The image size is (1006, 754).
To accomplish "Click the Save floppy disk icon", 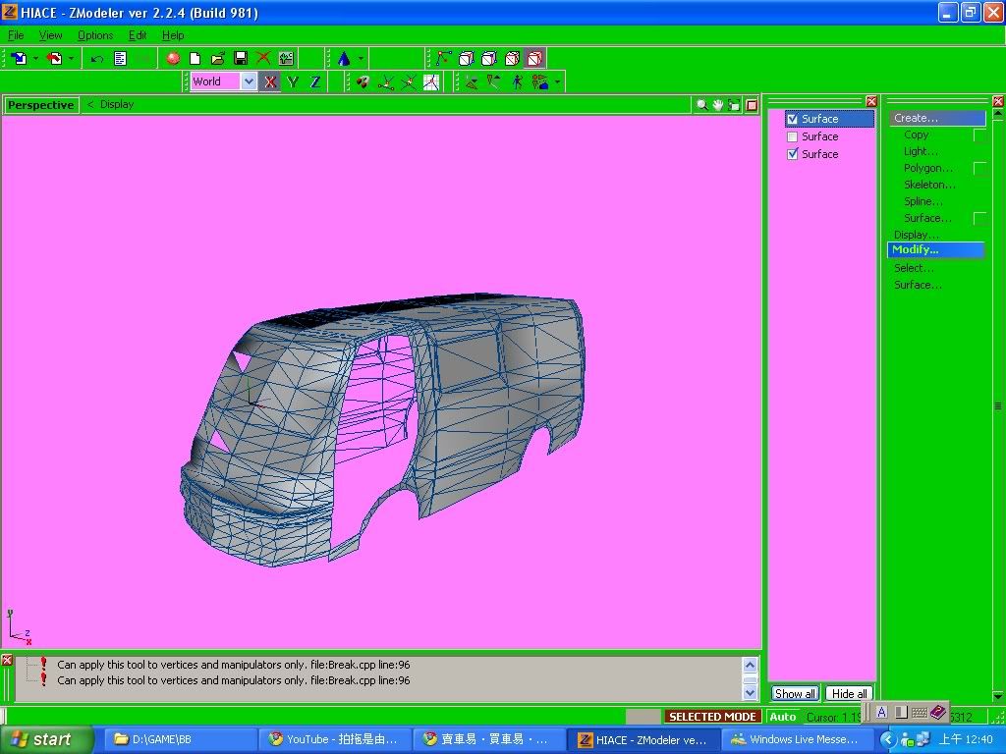I will point(241,59).
